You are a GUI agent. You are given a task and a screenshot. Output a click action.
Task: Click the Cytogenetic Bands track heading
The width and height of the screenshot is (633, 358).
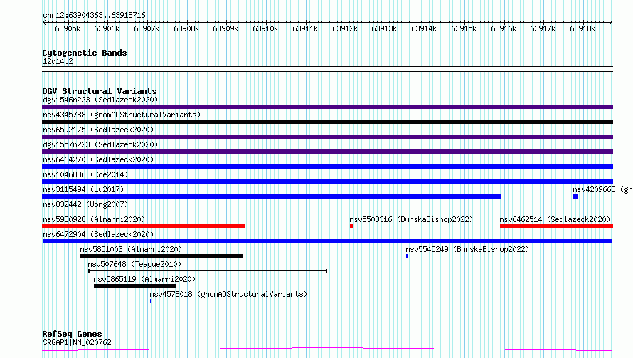click(85, 53)
